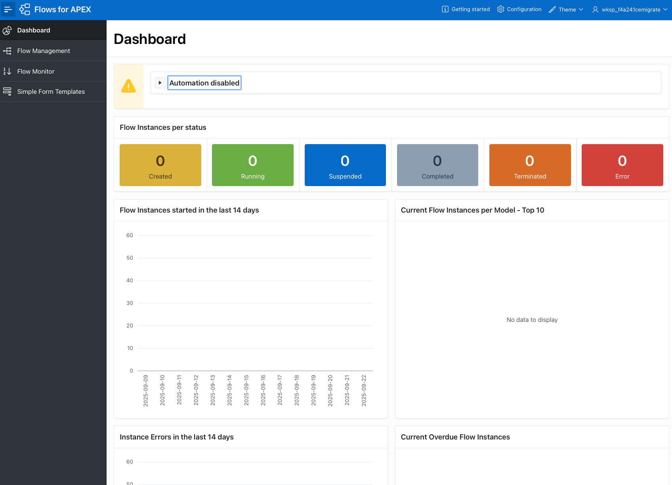Click the Flow Management diagram icon
672x485 pixels.
tap(7, 51)
